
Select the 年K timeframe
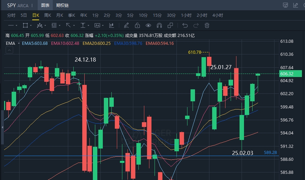[x=84, y=15]
